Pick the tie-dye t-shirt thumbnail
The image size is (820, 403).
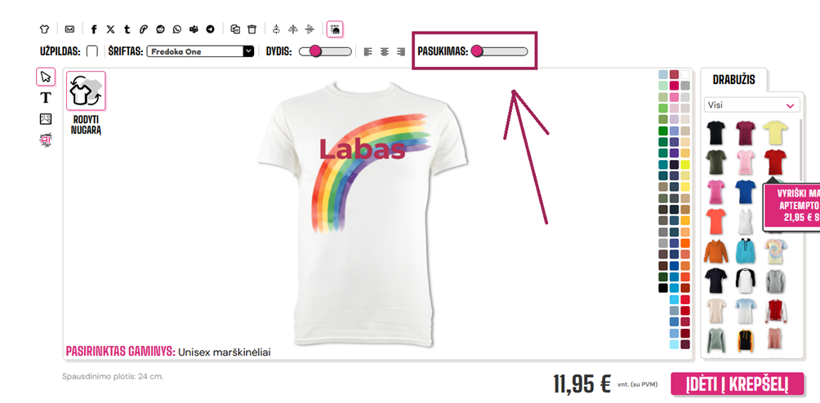tap(775, 251)
